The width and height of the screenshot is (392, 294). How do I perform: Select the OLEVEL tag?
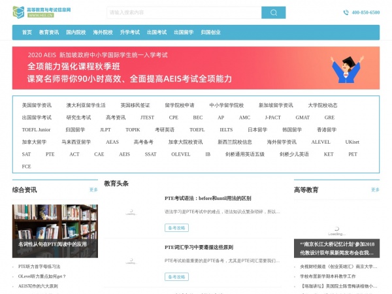point(181,154)
